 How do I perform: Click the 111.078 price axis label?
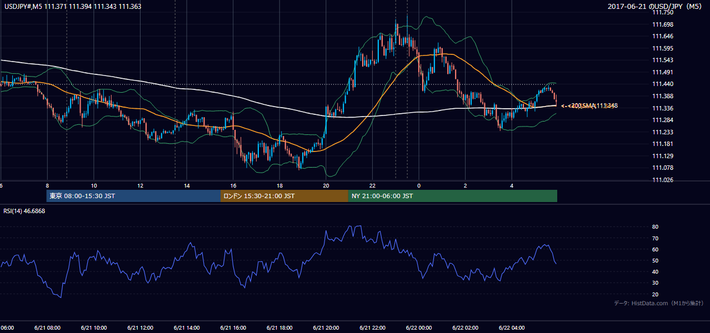coord(662,168)
